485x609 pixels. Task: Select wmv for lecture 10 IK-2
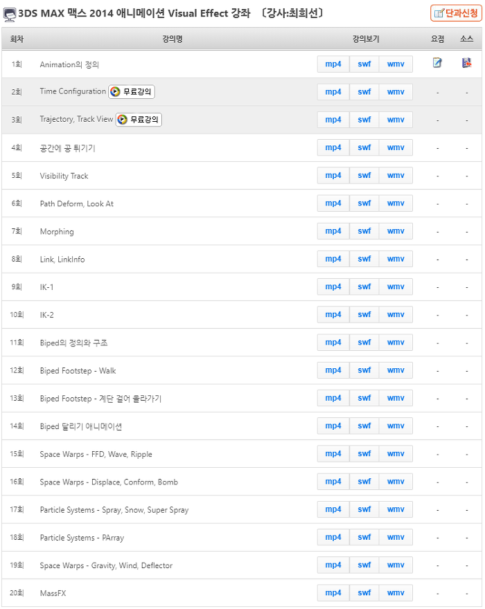tap(396, 315)
